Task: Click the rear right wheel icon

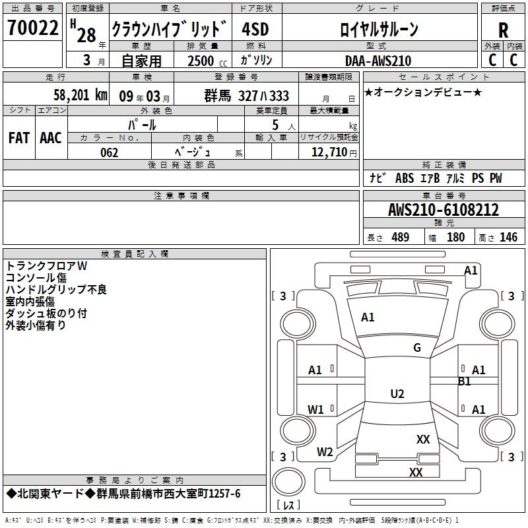Action: tap(498, 430)
